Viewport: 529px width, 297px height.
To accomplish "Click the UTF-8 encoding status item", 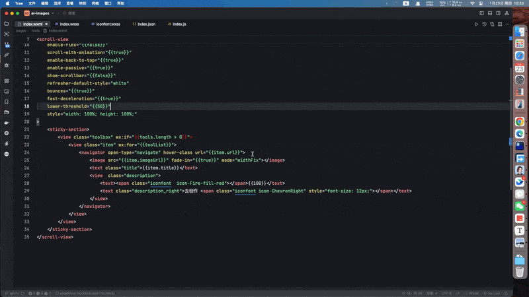I will [x=446, y=294].
